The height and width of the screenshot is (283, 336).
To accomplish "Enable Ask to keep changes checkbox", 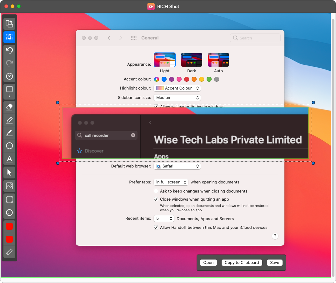I will [x=156, y=191].
